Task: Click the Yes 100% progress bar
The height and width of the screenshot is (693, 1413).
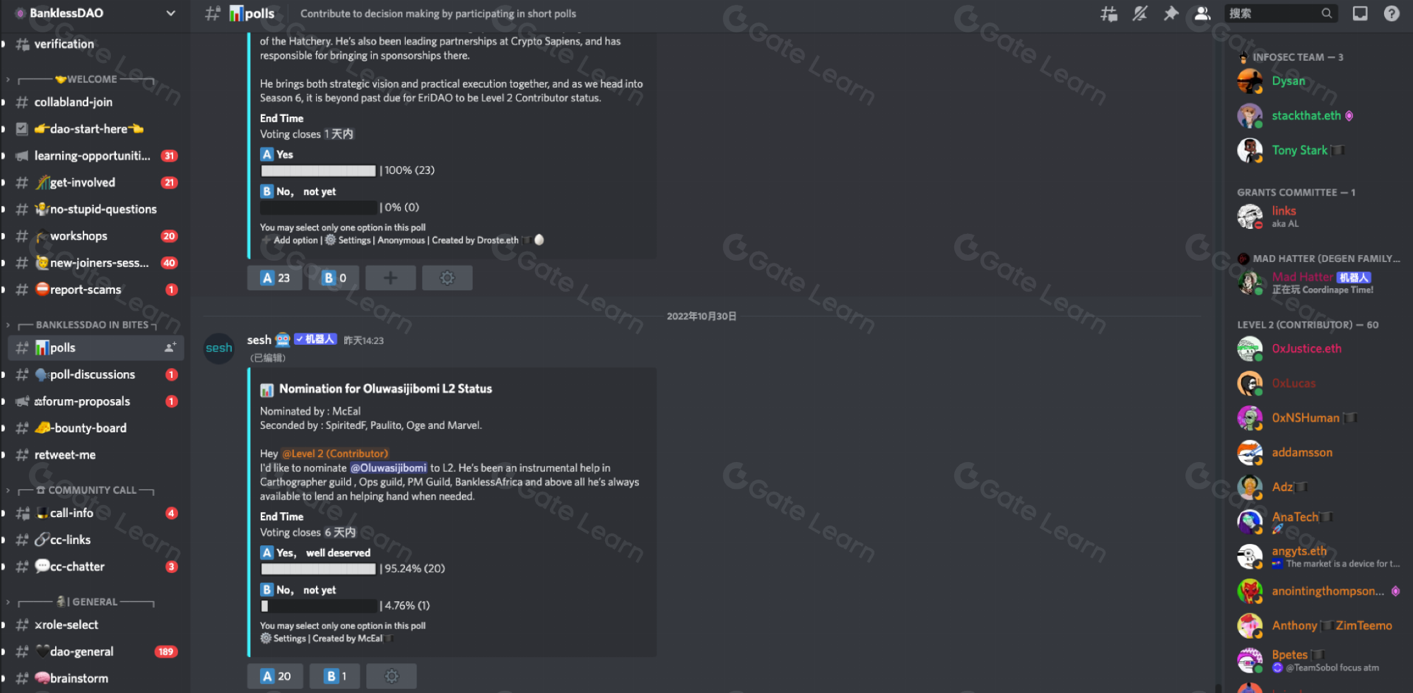Action: [x=318, y=170]
